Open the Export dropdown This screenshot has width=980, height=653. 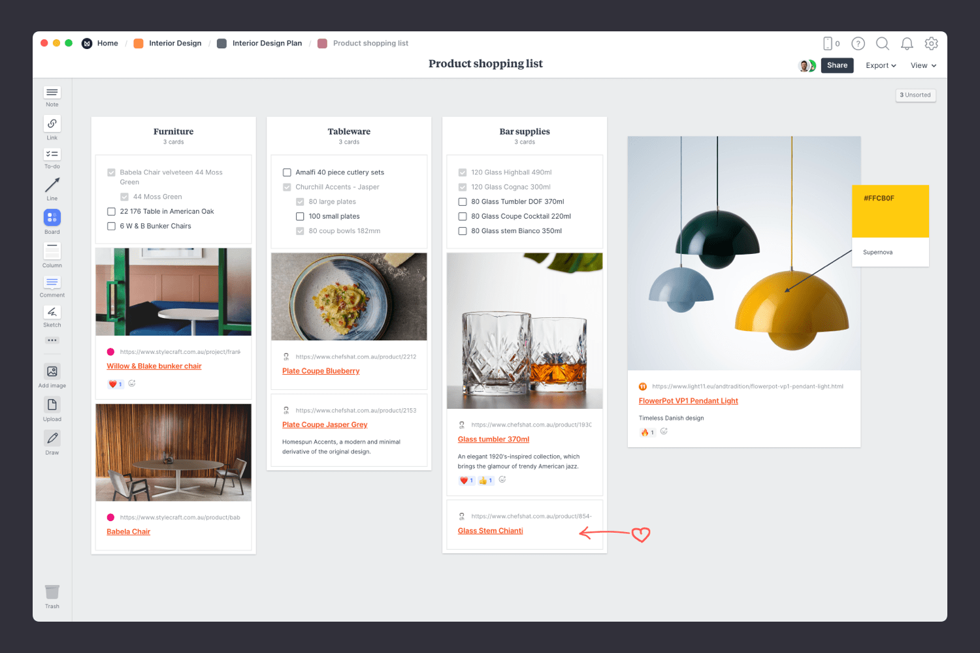pos(880,65)
